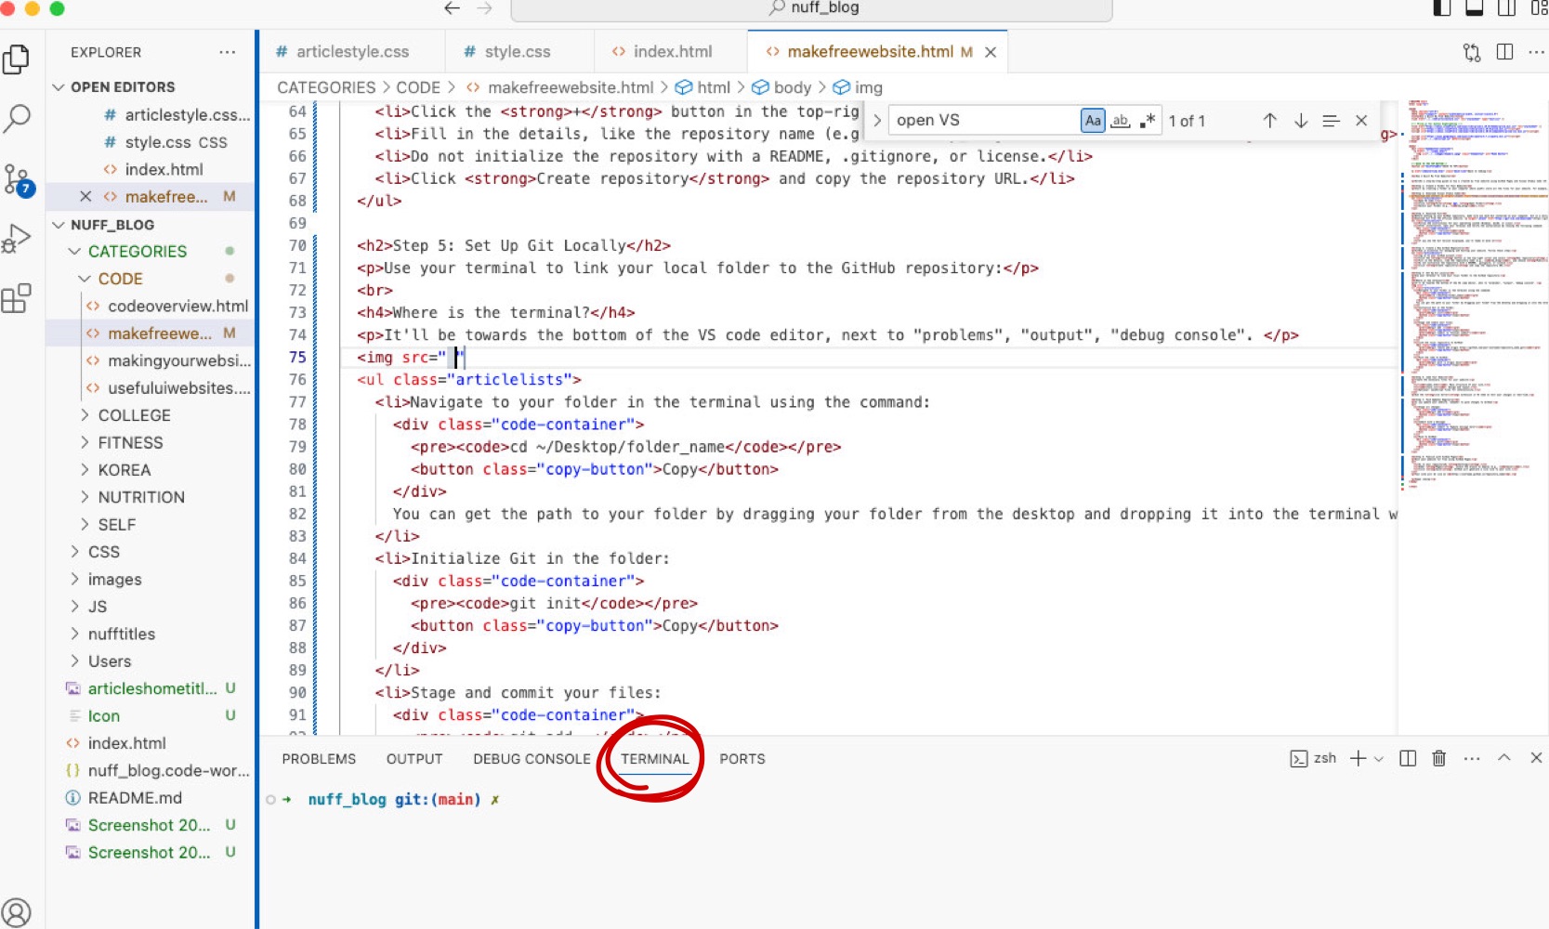This screenshot has height=929, width=1549.
Task: Split the terminal panel
Action: (1407, 758)
